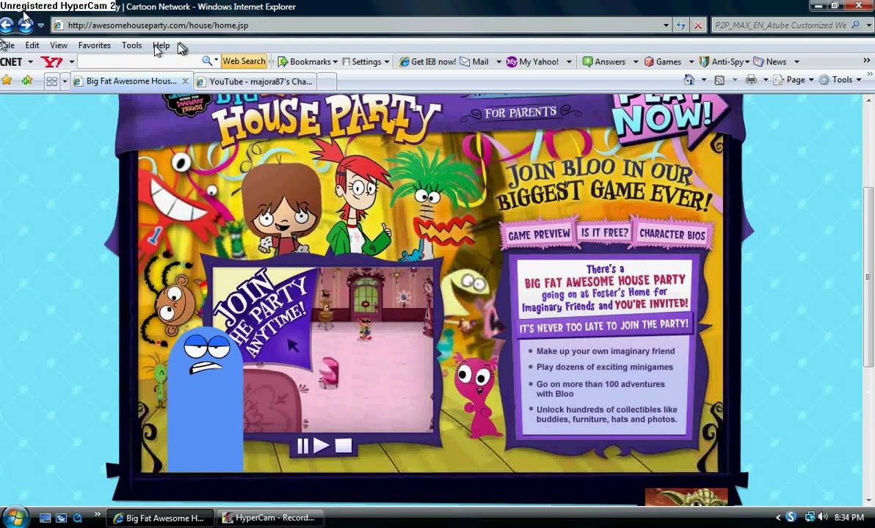This screenshot has width=875, height=528.
Task: Open the Bookmarks toolbar dropdown
Action: pos(308,62)
